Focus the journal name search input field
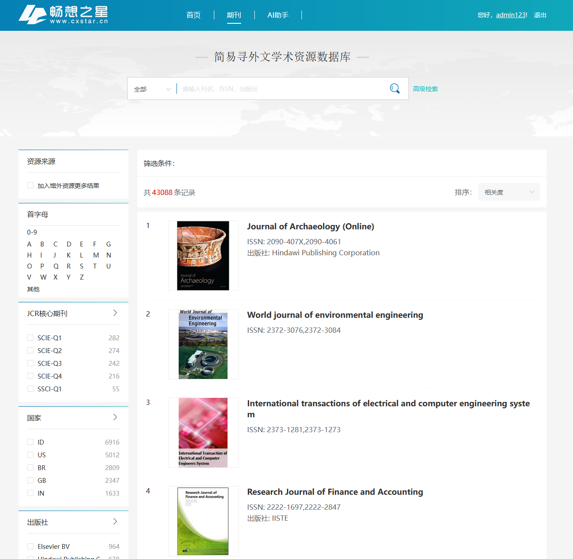Viewport: 573px width, 559px height. pyautogui.click(x=282, y=89)
